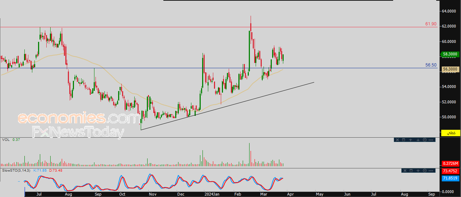The image size is (461, 197).
Task: Open VOL indicator settings gear
Action: pyautogui.click(x=425, y=140)
